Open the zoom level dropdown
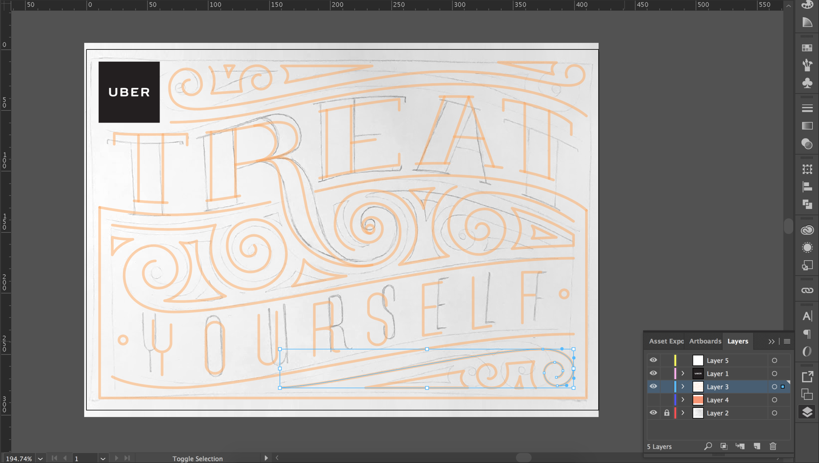The height and width of the screenshot is (463, 819). tap(40, 459)
